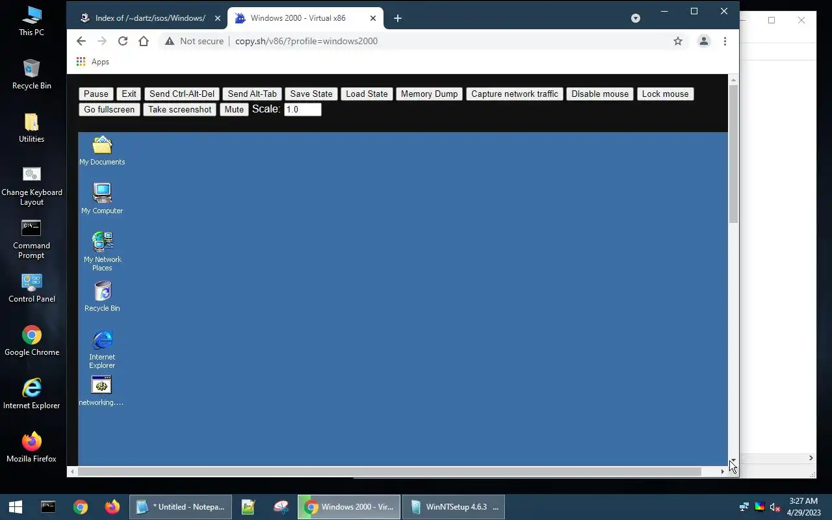Click Take screenshot button
832x520 pixels.
tap(179, 109)
